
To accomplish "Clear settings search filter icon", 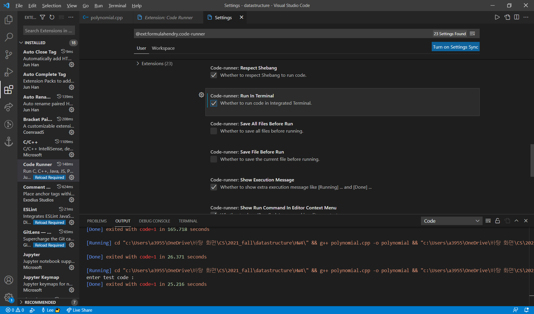I will (x=472, y=34).
